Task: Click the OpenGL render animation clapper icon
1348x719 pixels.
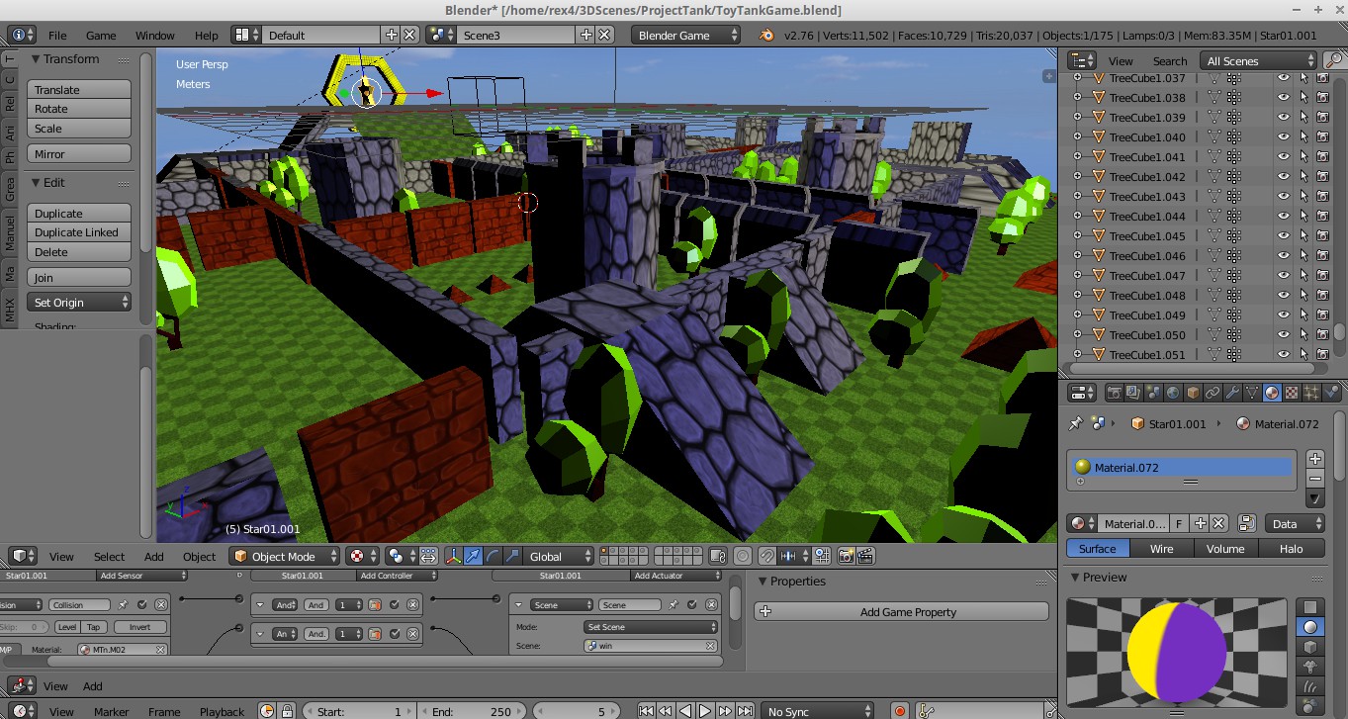Action: pos(865,557)
